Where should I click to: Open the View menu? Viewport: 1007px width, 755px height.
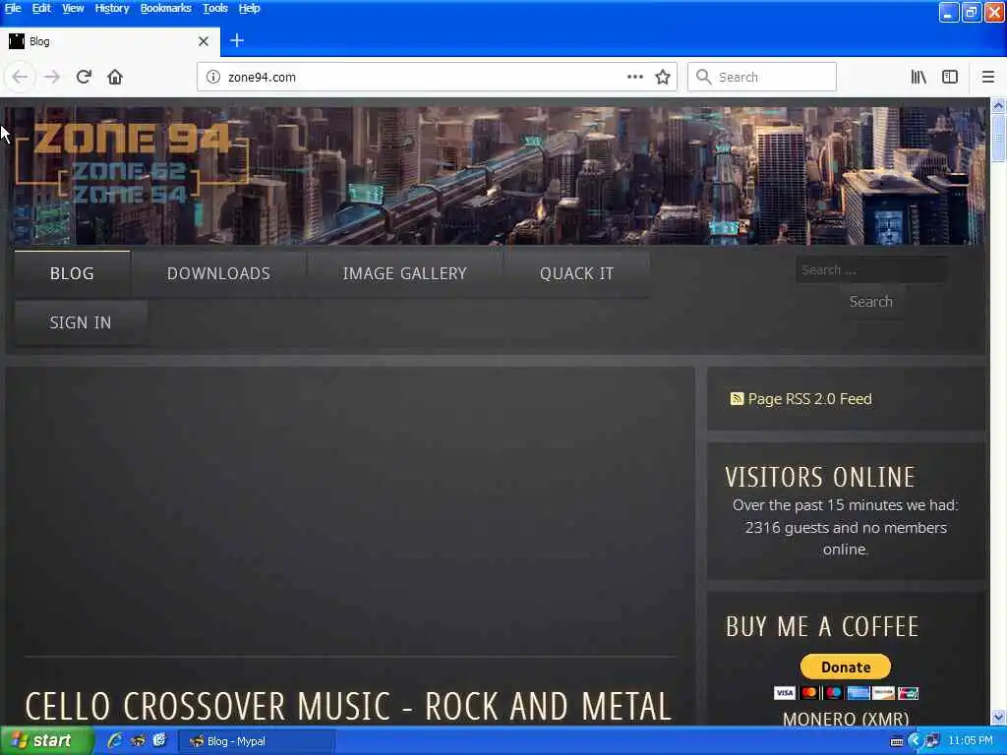click(x=73, y=8)
